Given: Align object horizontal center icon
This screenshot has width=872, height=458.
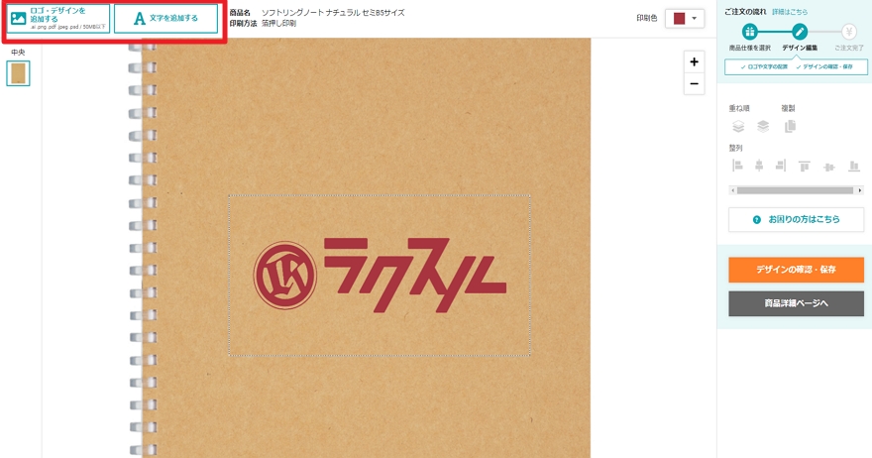Looking at the screenshot, I should pyautogui.click(x=759, y=166).
